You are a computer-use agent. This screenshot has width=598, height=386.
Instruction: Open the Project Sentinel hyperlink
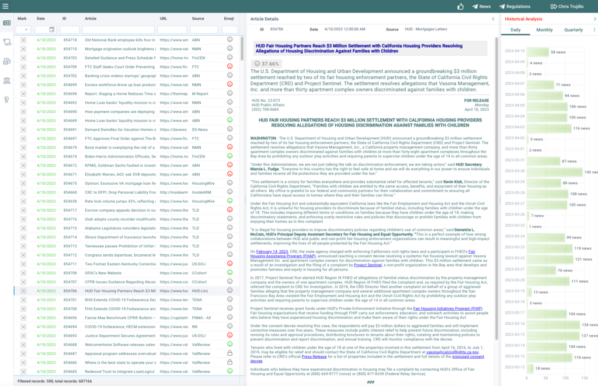[368, 265]
